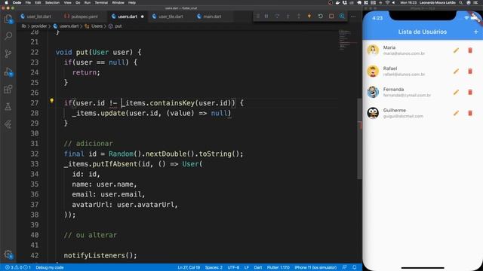Open the Explorer view in the activity bar
The height and width of the screenshot is (271, 483).
[x=8, y=20]
